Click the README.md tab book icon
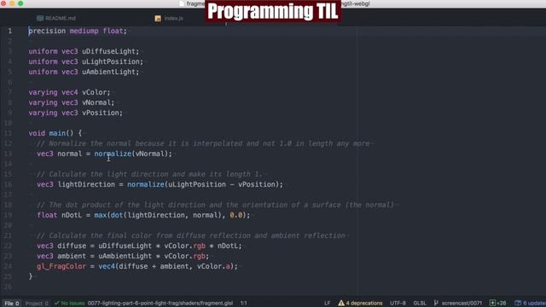This screenshot has height=307, width=546. click(x=40, y=18)
